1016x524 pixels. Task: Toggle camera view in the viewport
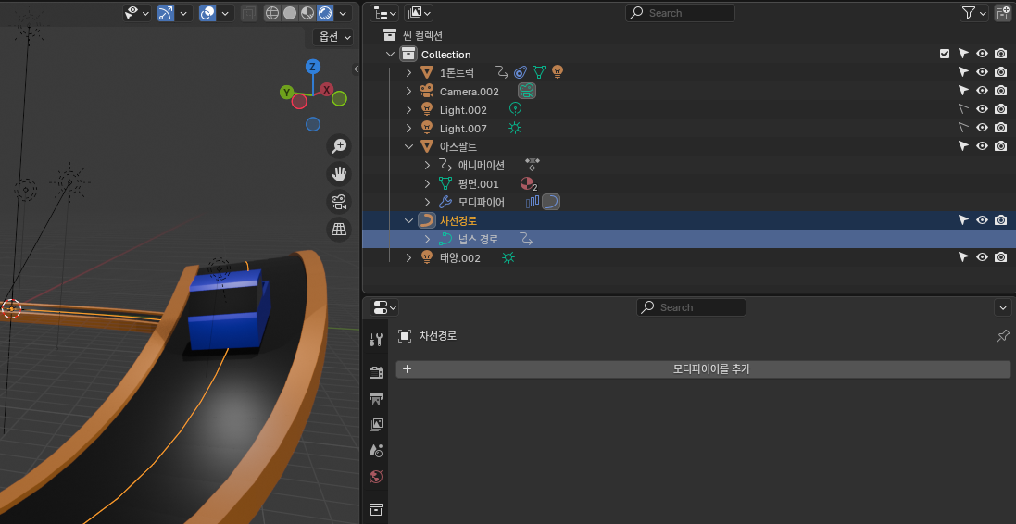(339, 202)
